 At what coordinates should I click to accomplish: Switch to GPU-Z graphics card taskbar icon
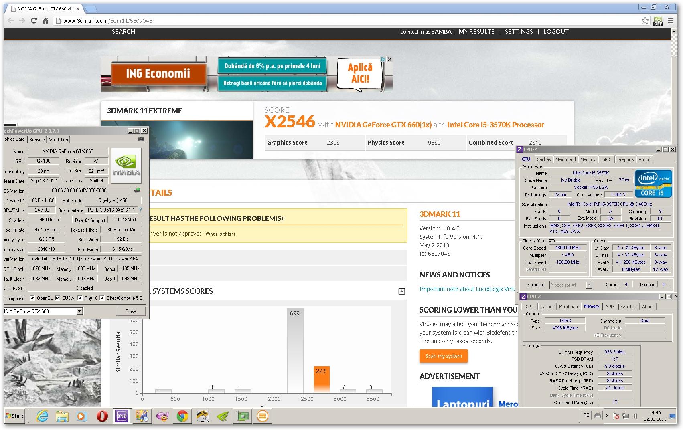(x=243, y=416)
